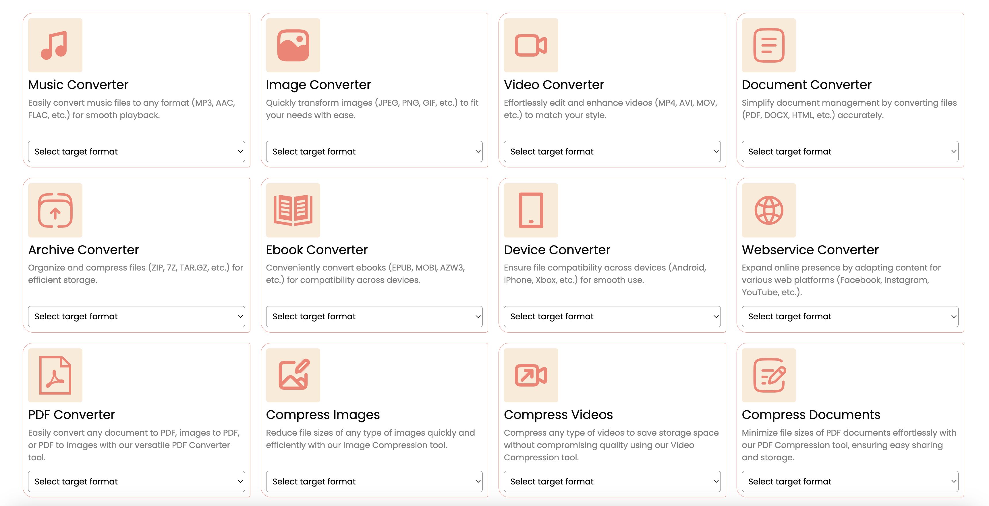Click the Video Converter heading

click(554, 84)
